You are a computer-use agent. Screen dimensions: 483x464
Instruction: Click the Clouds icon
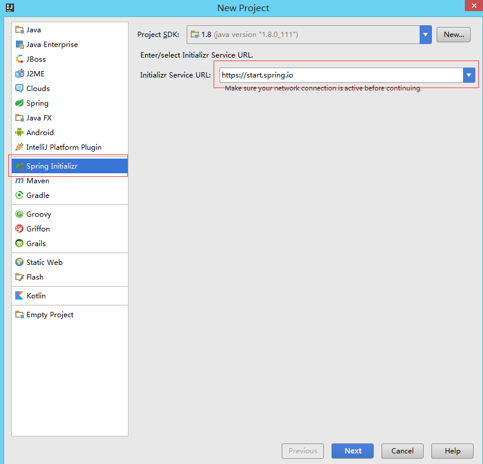tap(19, 89)
